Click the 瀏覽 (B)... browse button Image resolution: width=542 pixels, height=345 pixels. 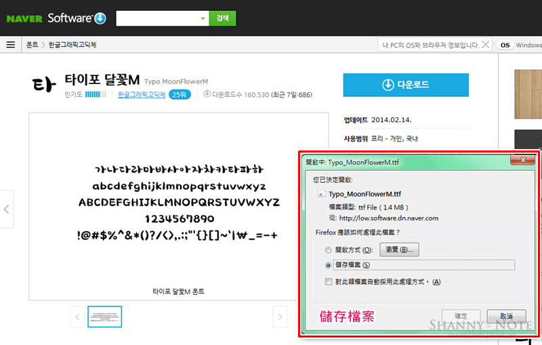point(399,249)
